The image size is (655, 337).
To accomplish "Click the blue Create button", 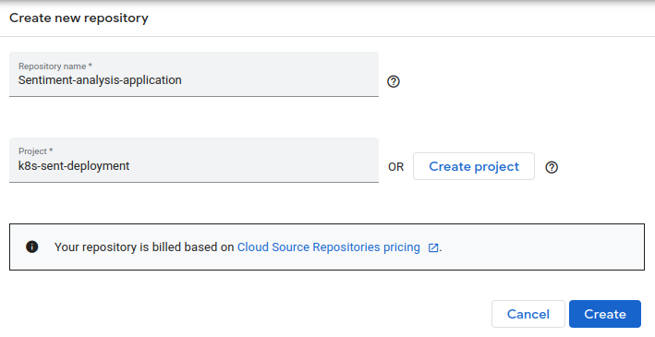I will pyautogui.click(x=605, y=314).
